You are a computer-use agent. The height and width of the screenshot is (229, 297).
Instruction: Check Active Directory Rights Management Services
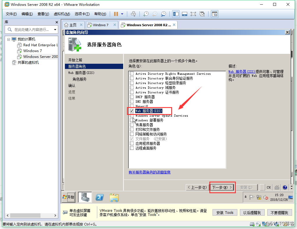coord(132,74)
